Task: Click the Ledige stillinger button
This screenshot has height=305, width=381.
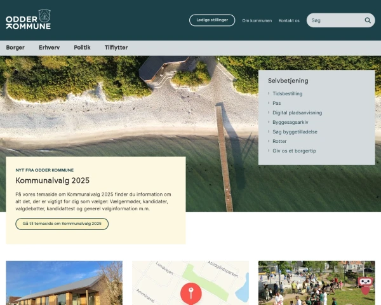Action: pos(212,20)
